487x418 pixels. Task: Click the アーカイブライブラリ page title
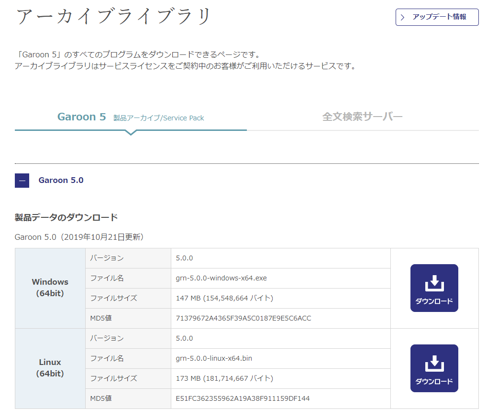pyautogui.click(x=114, y=16)
